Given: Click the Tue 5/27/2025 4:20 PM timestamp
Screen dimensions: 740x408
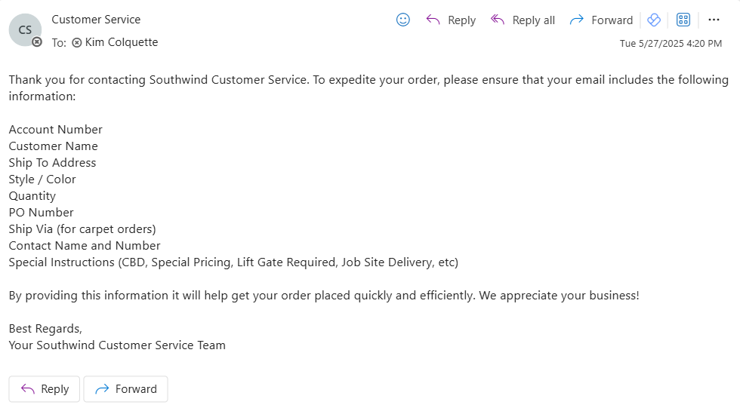Looking at the screenshot, I should [671, 43].
